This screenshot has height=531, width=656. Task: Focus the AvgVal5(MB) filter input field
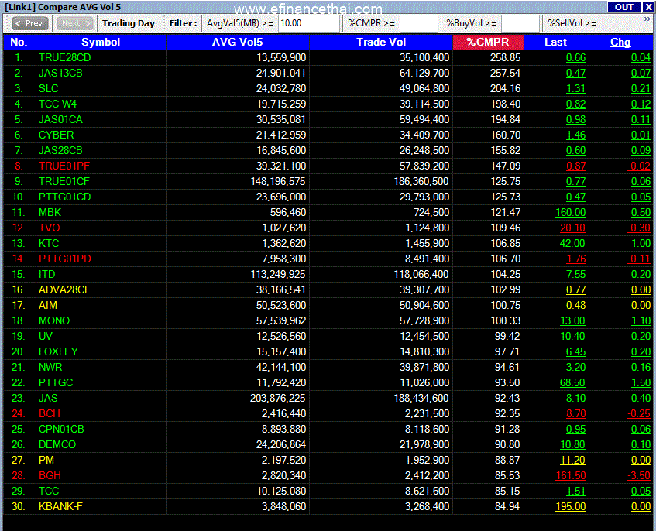click(309, 23)
